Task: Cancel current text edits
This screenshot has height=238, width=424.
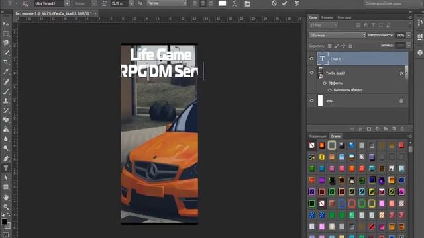Action: 274,3
